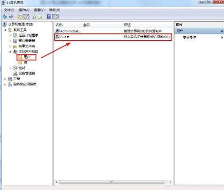Image resolution: width=224 pixels, height=190 pixels.
Task: Click the Export list toolbar icon
Action: pos(41,17)
